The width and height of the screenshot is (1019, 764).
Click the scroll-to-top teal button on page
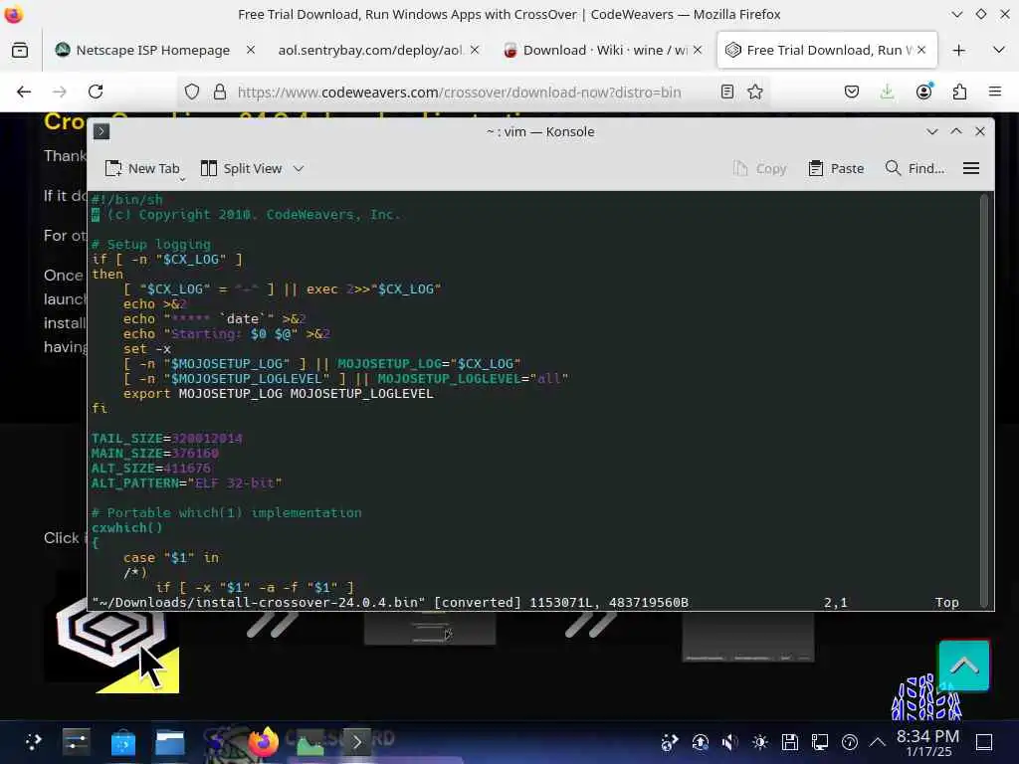pos(963,666)
